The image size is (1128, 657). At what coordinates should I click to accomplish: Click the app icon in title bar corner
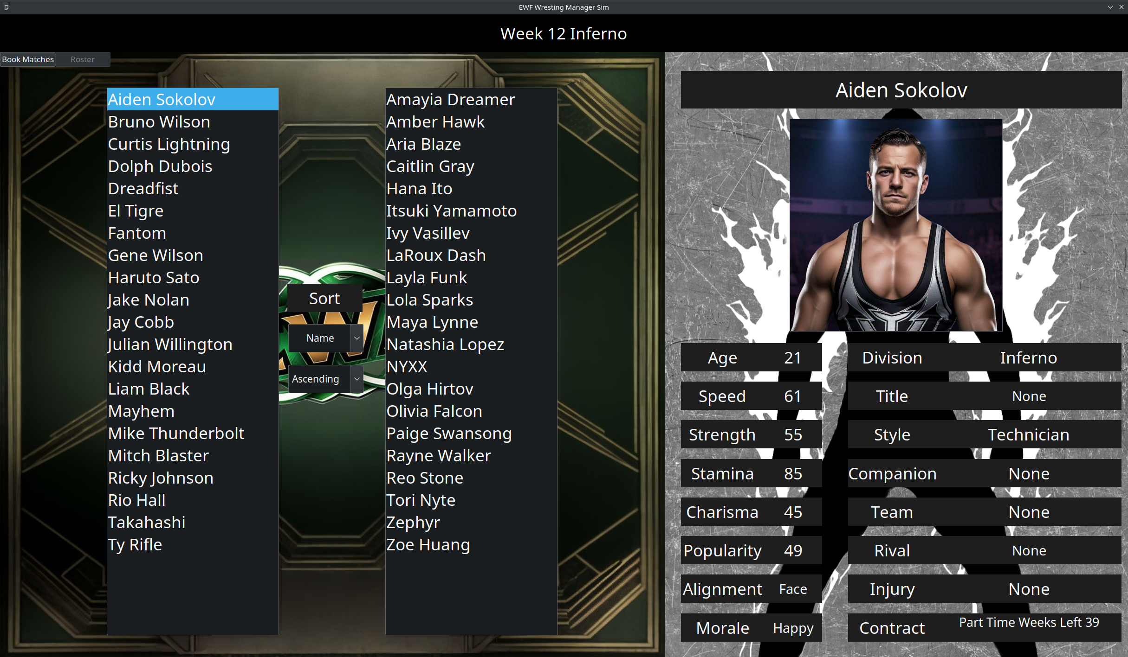click(x=6, y=7)
